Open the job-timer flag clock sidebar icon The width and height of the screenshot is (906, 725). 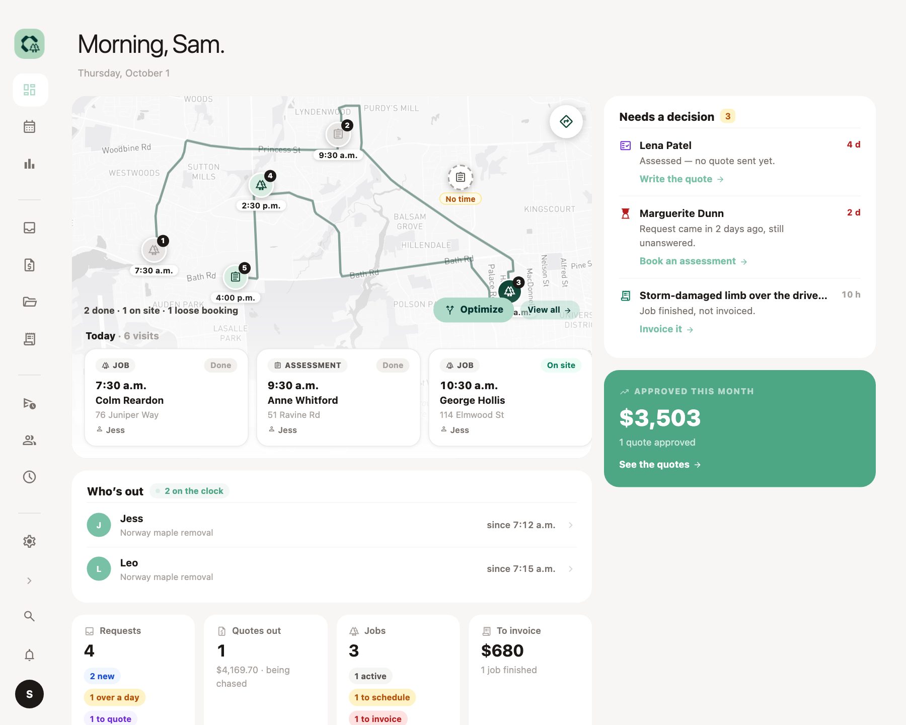coord(30,403)
